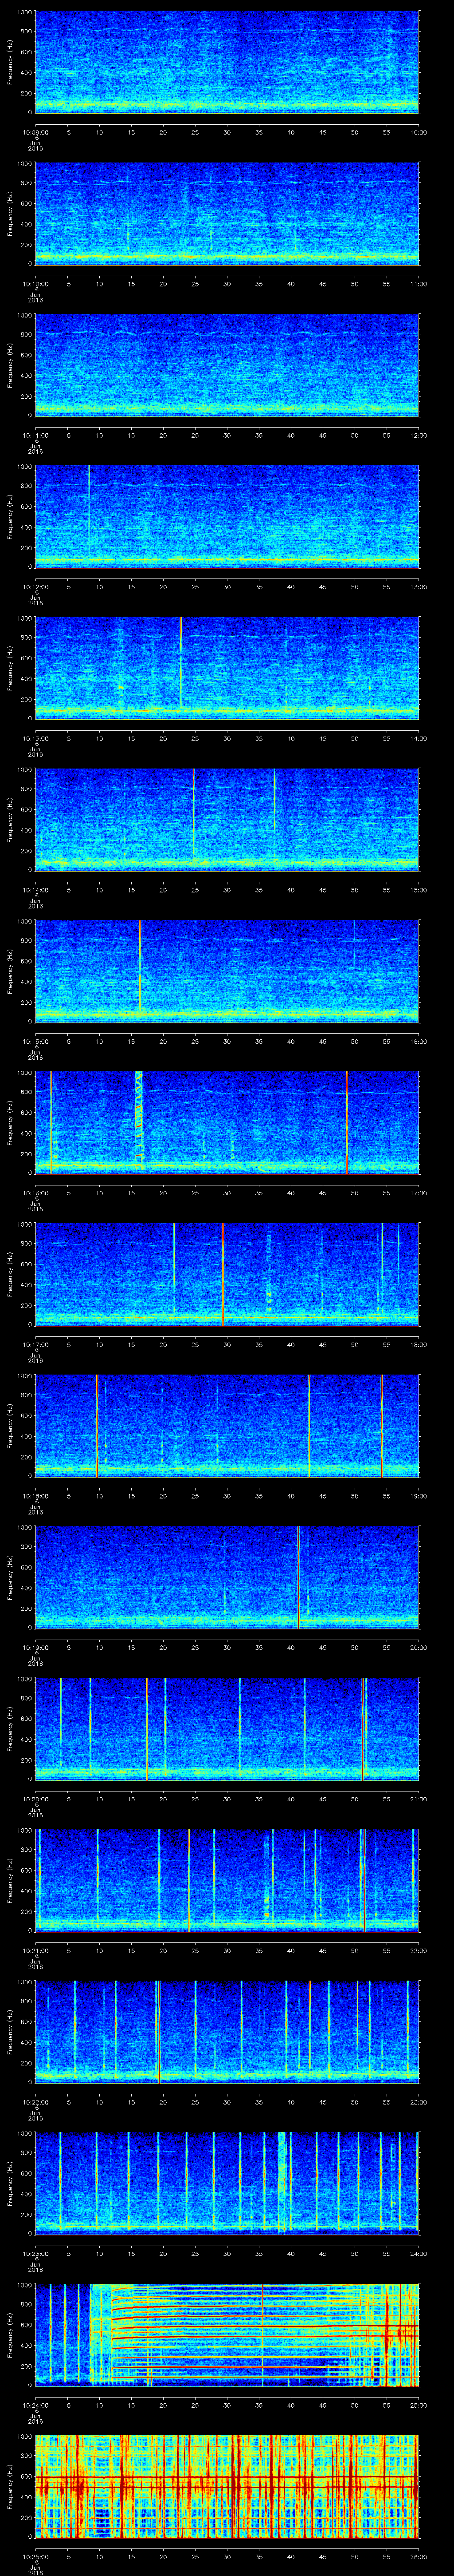Click the red transient line in 10:19:00 spectrogram
This screenshot has width=454, height=2576.
(298, 1576)
